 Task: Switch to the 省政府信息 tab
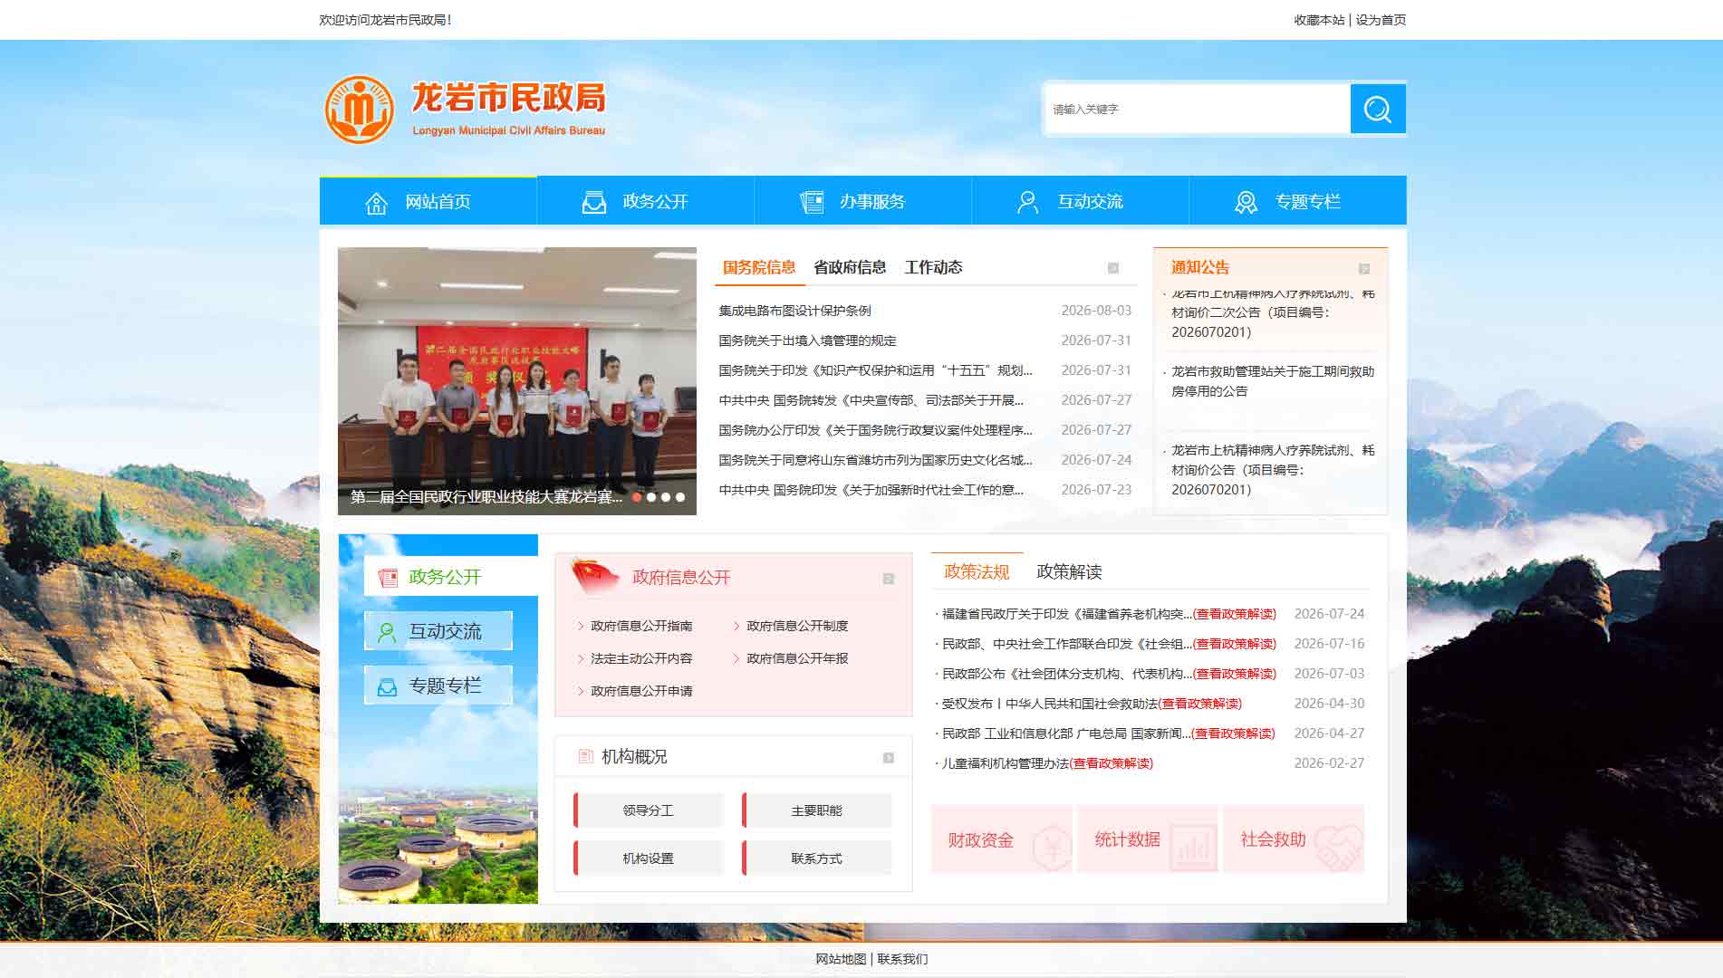click(x=850, y=267)
